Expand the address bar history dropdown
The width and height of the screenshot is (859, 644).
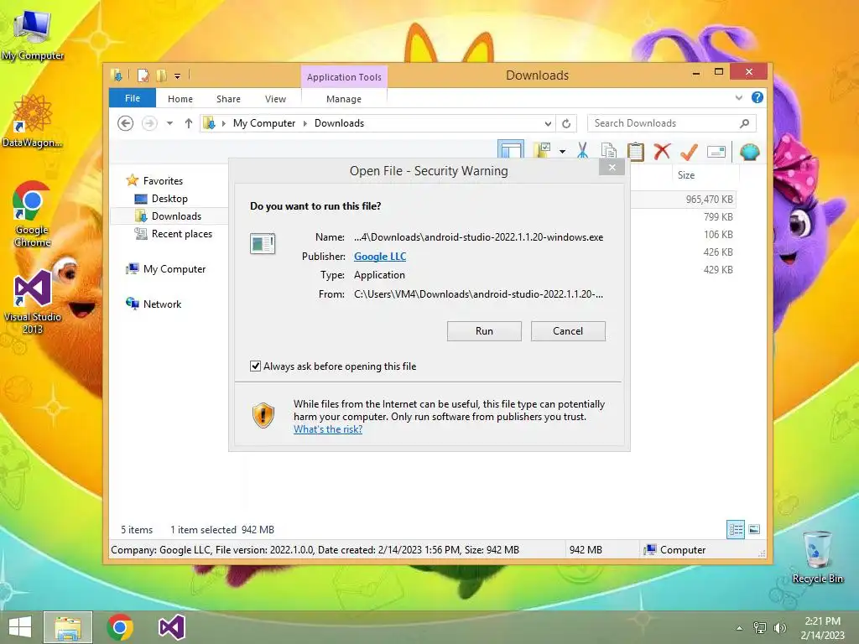(547, 124)
